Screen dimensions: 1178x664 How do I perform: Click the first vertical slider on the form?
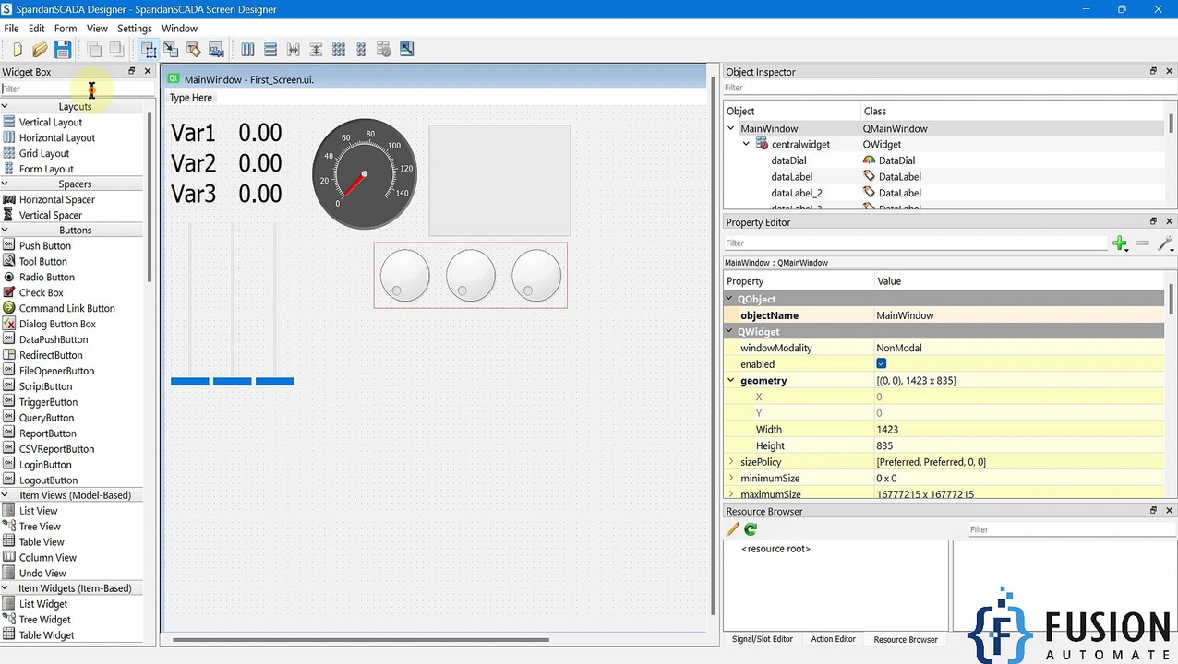(190, 303)
